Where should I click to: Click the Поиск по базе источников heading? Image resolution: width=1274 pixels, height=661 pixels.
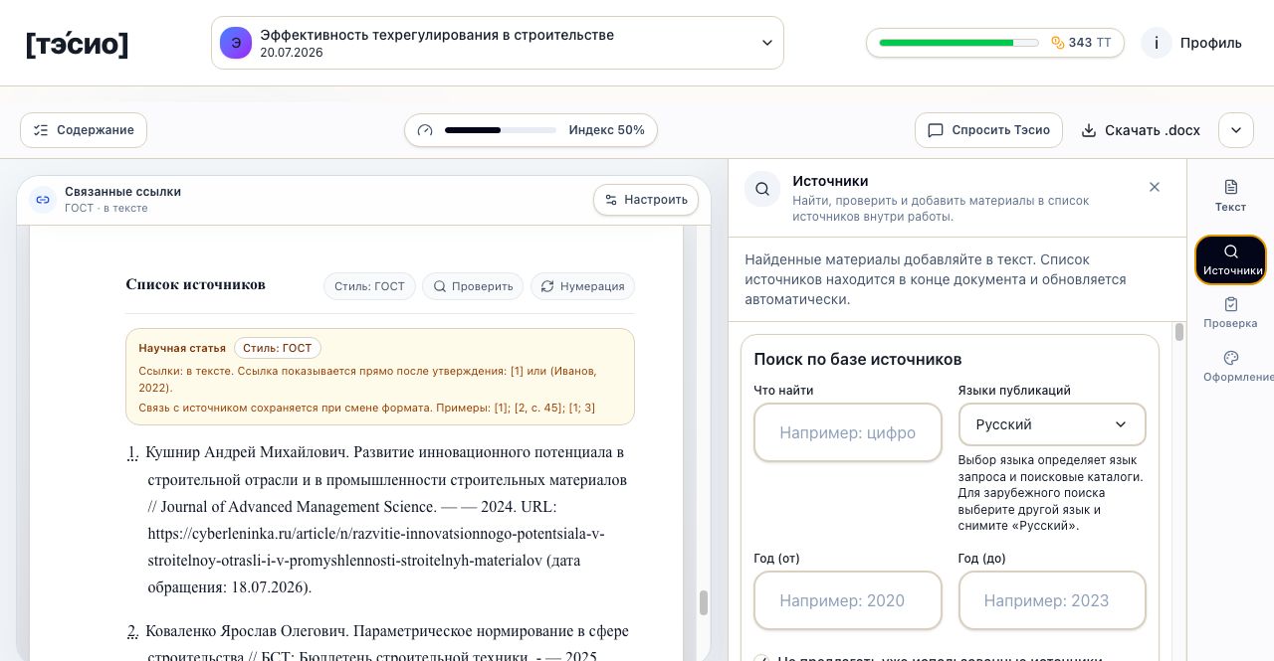[858, 359]
